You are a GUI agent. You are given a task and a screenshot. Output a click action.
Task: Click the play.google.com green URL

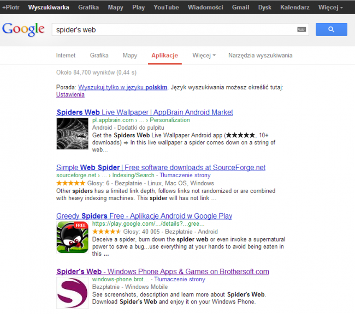(x=149, y=224)
